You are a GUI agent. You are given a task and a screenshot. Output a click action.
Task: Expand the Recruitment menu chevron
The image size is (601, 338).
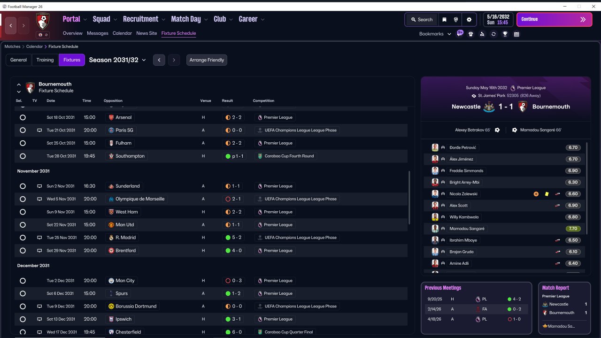coord(163,20)
